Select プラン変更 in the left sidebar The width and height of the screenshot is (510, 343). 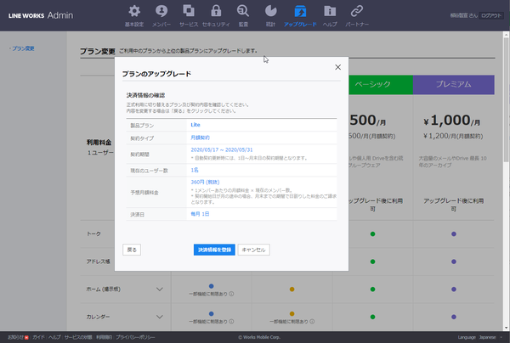(x=23, y=49)
